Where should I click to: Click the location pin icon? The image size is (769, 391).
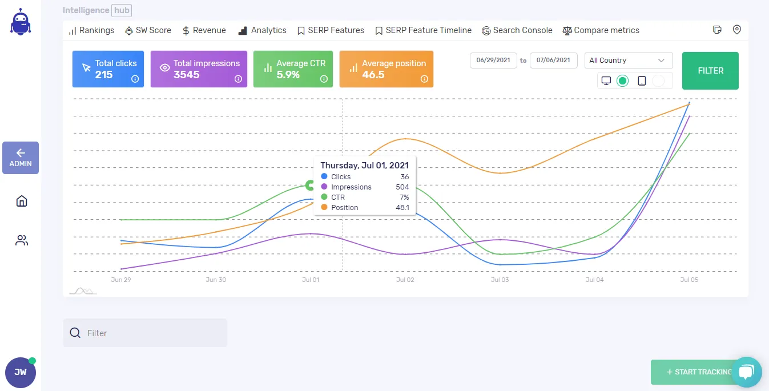click(737, 30)
